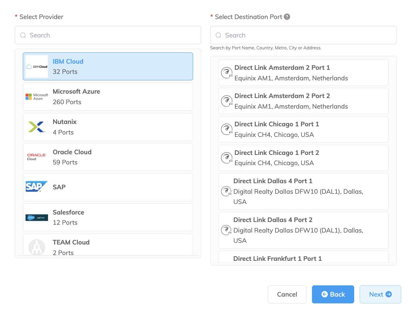Click the port icon beside Direct Link Amsterdam 2 Port 1
The image size is (408, 316).
(x=226, y=73)
